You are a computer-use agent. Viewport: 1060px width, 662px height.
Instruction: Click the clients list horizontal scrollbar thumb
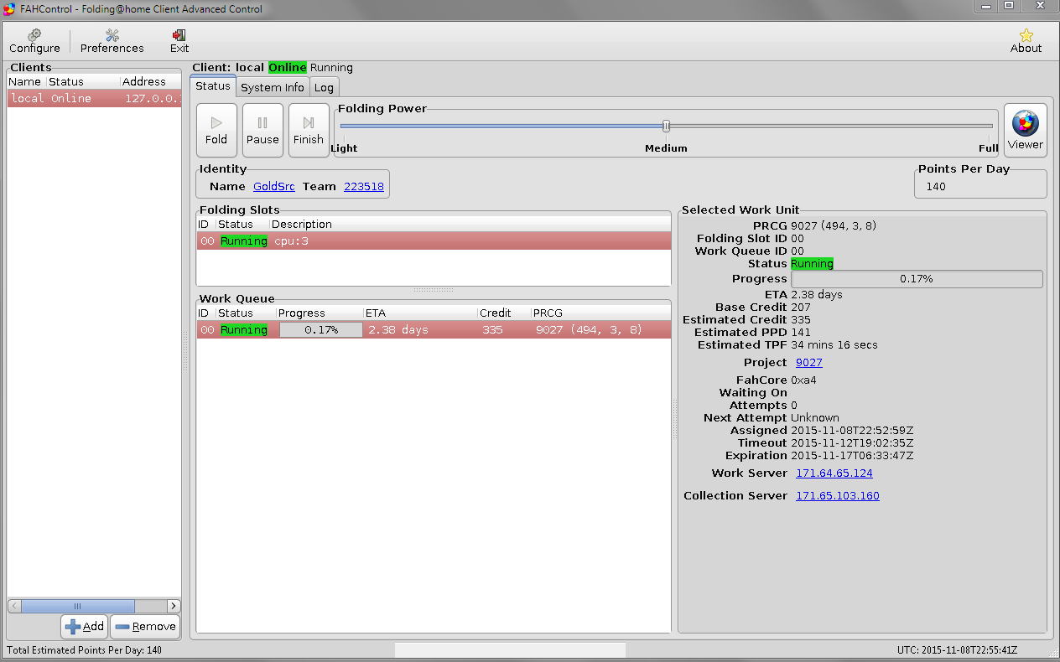[x=77, y=606]
